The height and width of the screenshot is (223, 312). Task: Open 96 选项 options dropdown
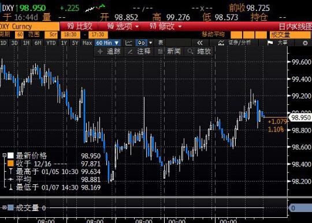tap(122, 26)
